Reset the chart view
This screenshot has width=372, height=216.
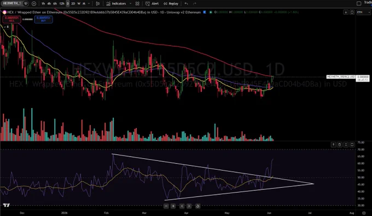[x=197, y=206]
